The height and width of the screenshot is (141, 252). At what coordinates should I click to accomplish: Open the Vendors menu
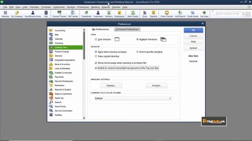pos(71,7)
